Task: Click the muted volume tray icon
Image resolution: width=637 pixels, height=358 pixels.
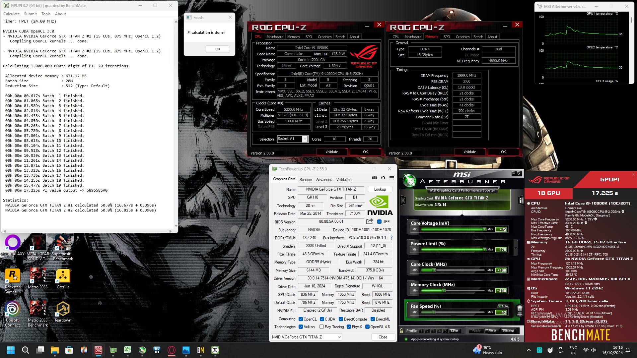Action: 594,350
